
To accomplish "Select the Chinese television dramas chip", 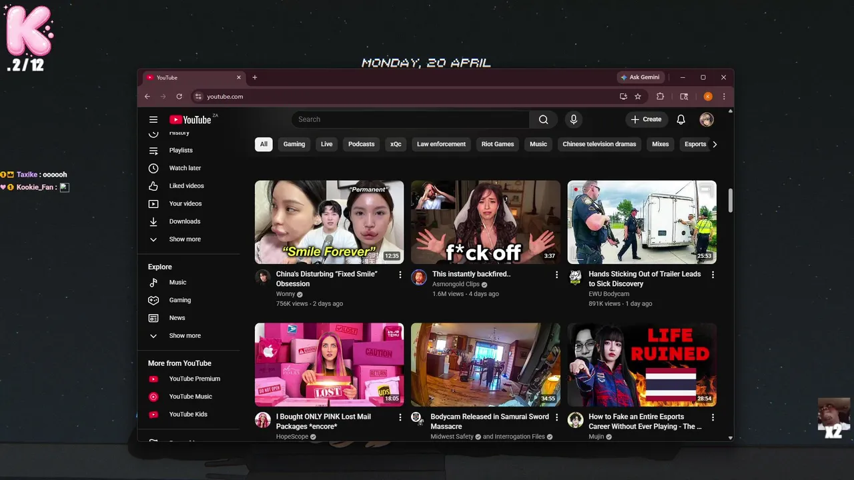I will pos(599,144).
